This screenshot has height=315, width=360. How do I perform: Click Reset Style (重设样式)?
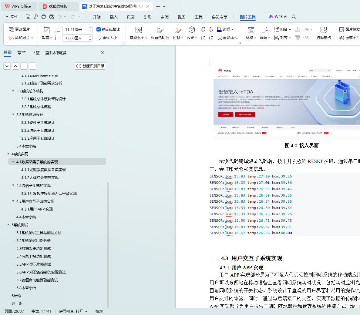(x=227, y=38)
